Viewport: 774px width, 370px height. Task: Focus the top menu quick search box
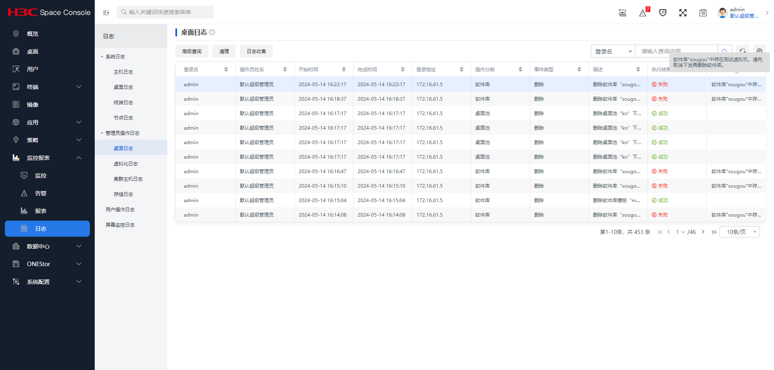pos(165,12)
